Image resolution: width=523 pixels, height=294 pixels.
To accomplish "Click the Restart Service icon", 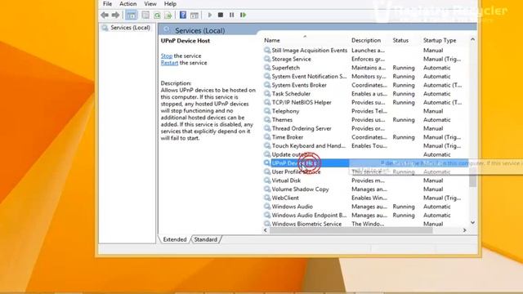I will point(244,15).
